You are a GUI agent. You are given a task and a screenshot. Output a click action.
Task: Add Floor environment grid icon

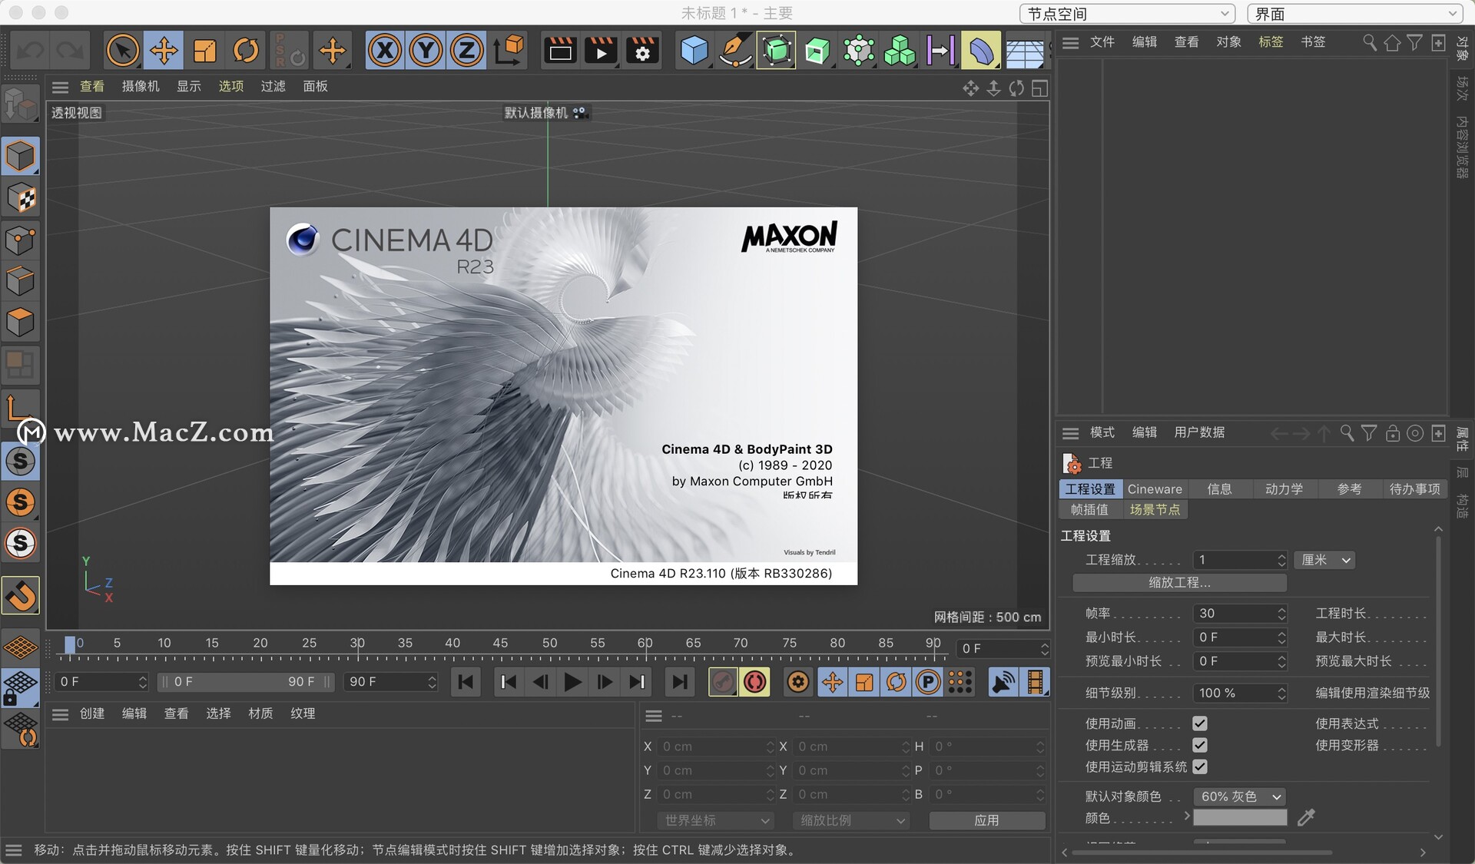(x=1025, y=52)
